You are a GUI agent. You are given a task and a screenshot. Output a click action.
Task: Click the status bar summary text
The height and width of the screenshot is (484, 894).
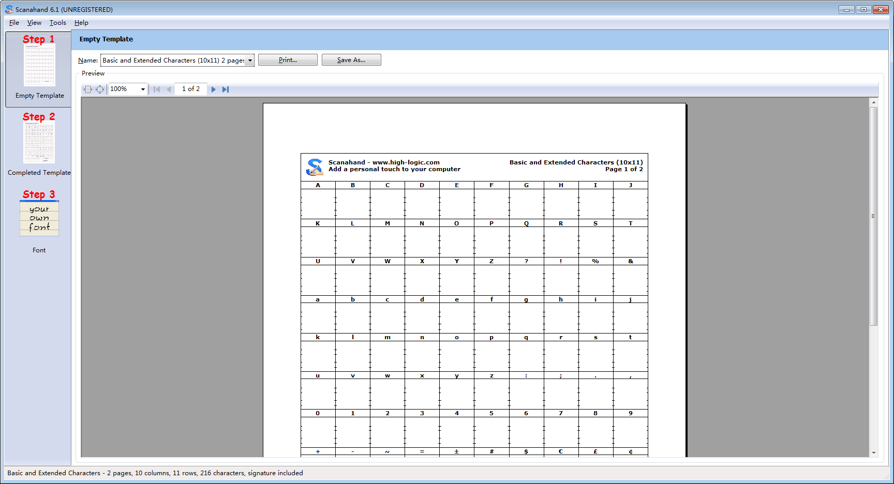(155, 473)
